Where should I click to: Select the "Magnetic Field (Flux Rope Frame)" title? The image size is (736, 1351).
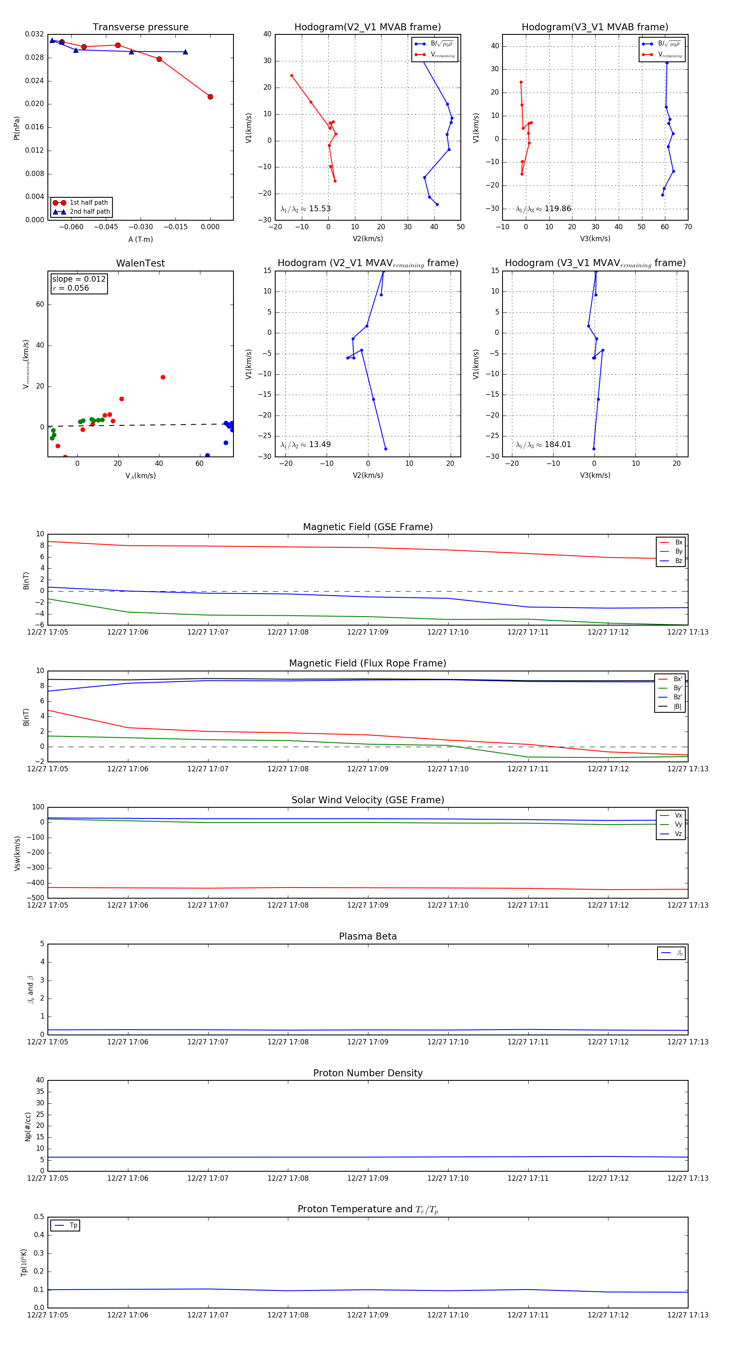(368, 664)
